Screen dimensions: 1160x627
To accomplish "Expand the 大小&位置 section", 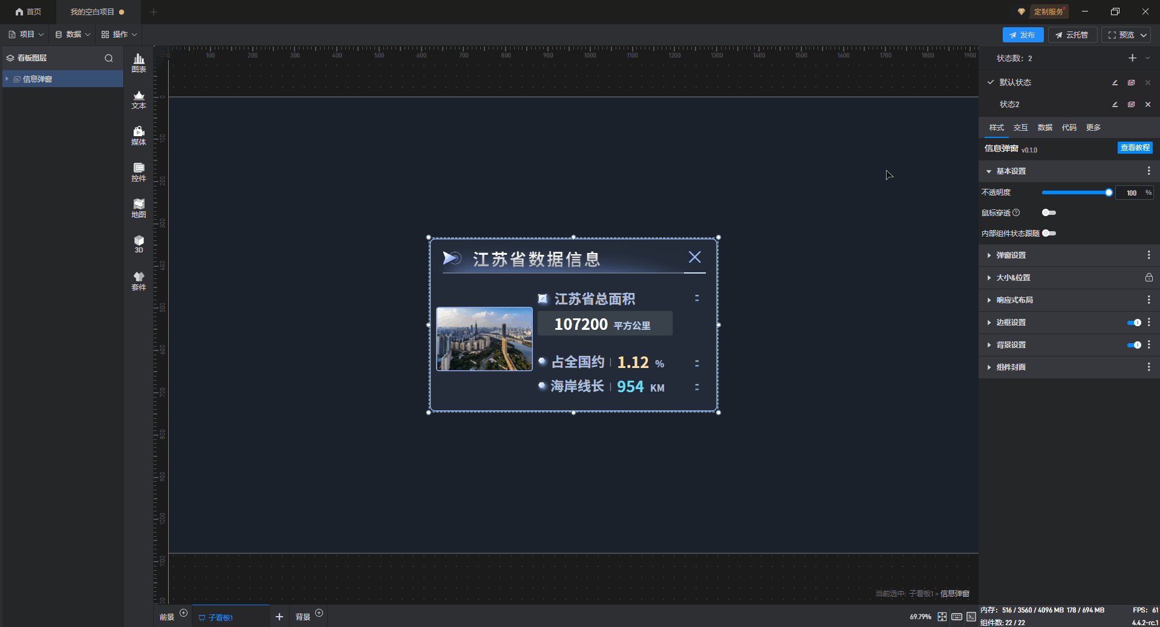I will tap(1013, 278).
